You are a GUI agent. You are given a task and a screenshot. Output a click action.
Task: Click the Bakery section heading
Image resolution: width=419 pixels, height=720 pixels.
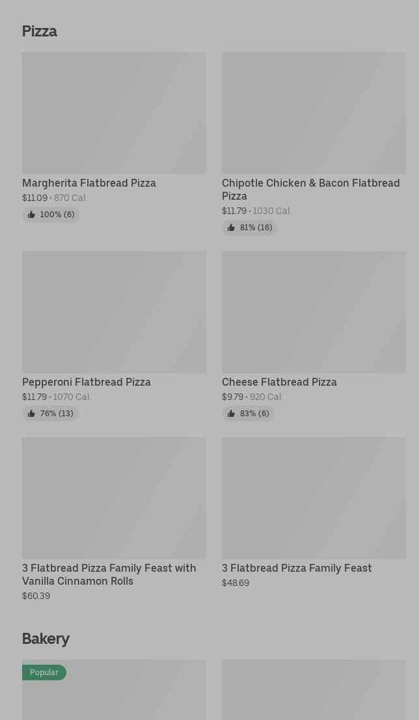tap(46, 639)
